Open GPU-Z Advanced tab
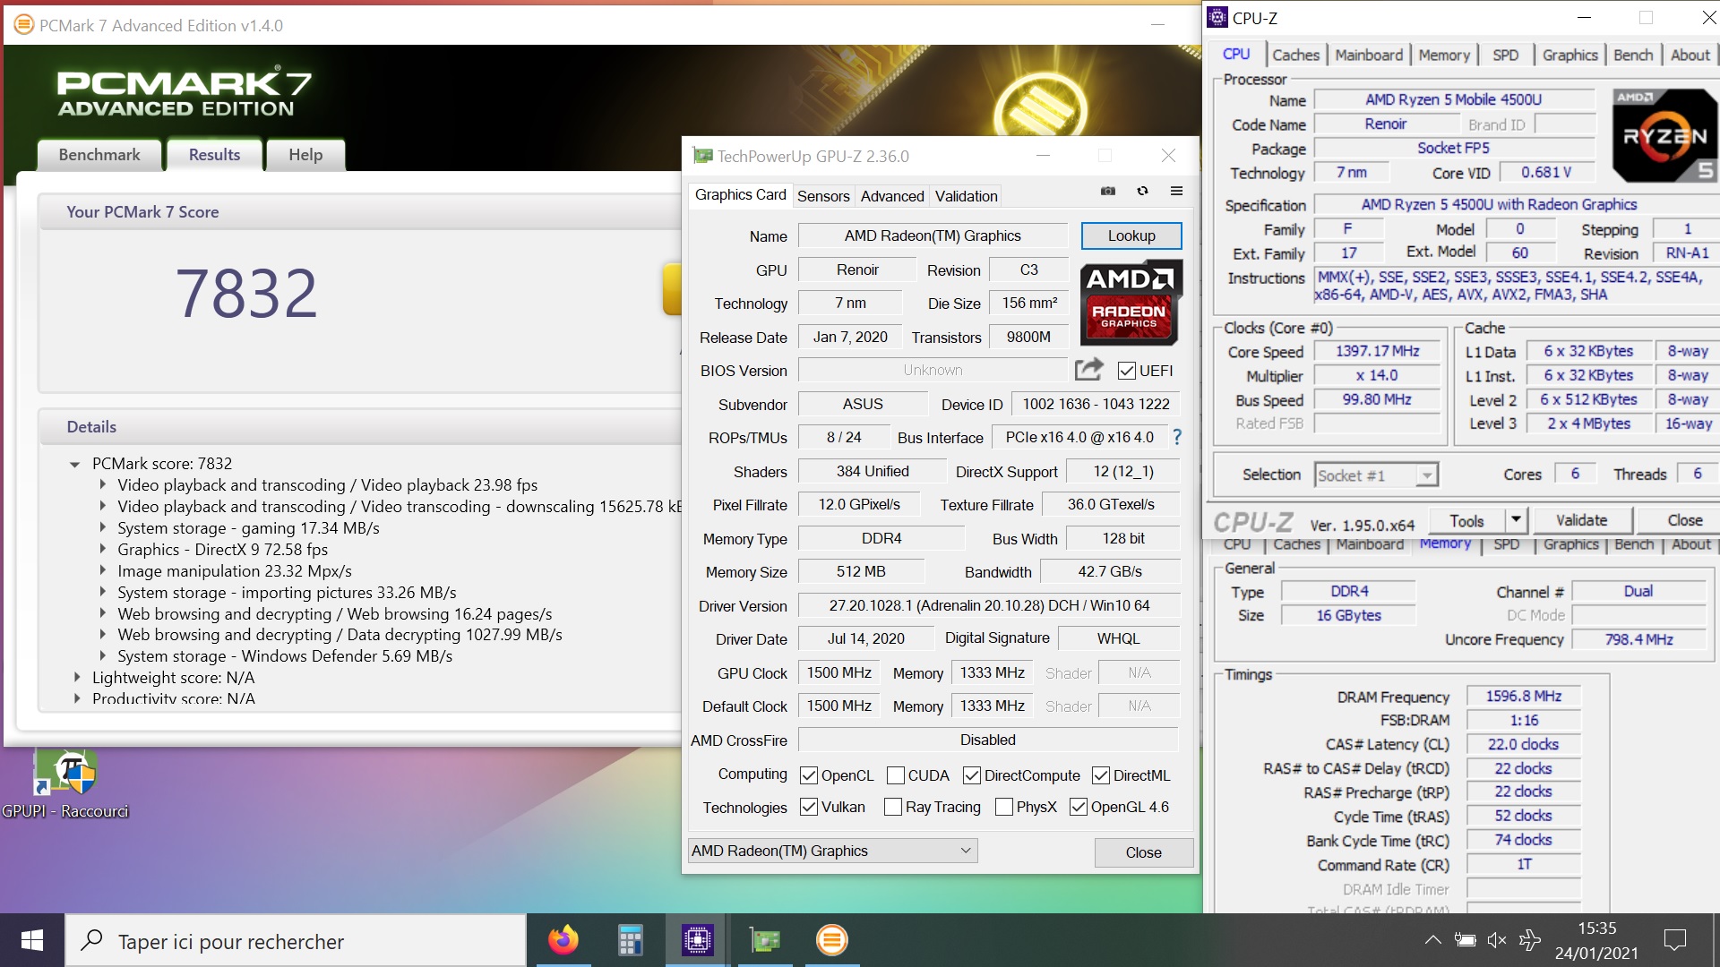 [x=892, y=196]
